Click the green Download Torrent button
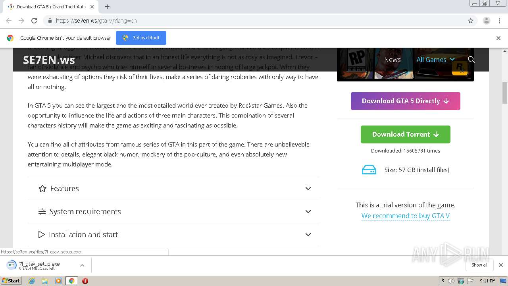The image size is (508, 286). [406, 134]
